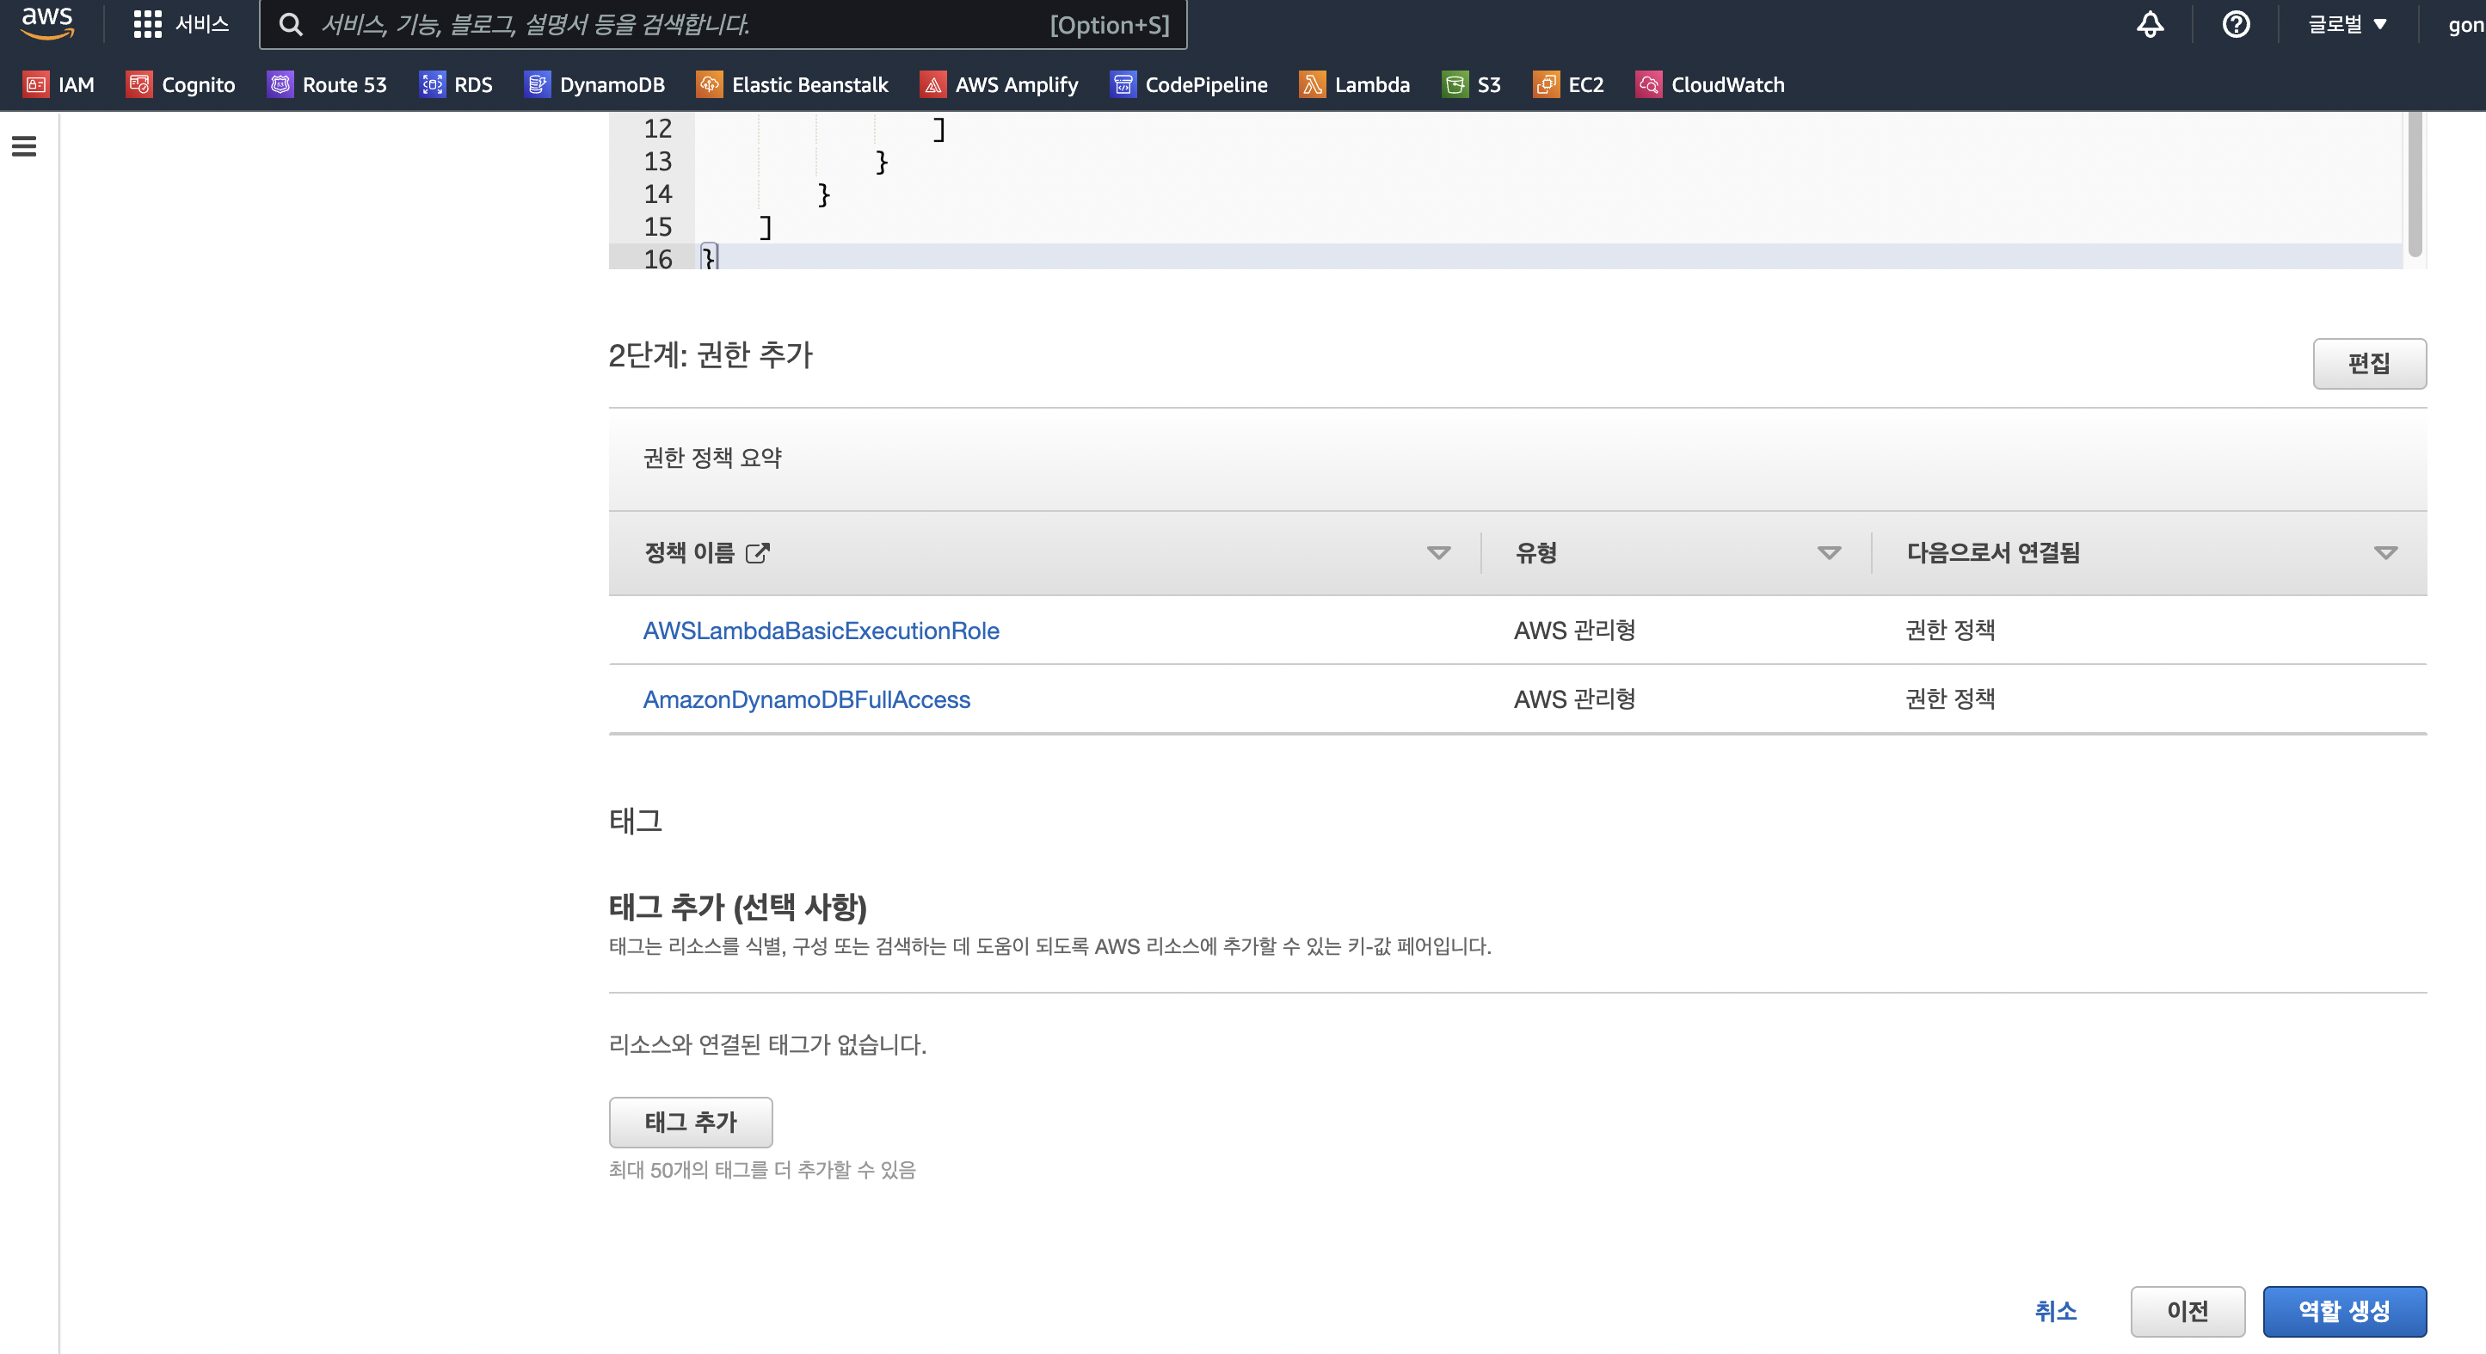Viewport: 2486px width, 1354px height.
Task: Click the notifications bell icon
Action: 2149,24
